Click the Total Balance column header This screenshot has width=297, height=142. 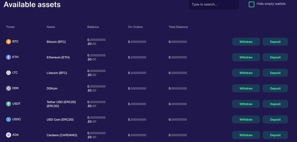pos(178,27)
